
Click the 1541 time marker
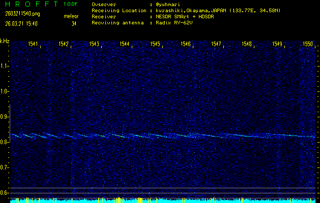click(x=34, y=44)
